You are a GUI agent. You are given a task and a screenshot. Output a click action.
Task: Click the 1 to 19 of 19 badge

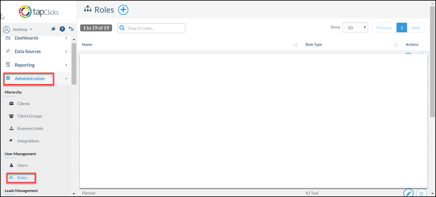[x=96, y=28]
